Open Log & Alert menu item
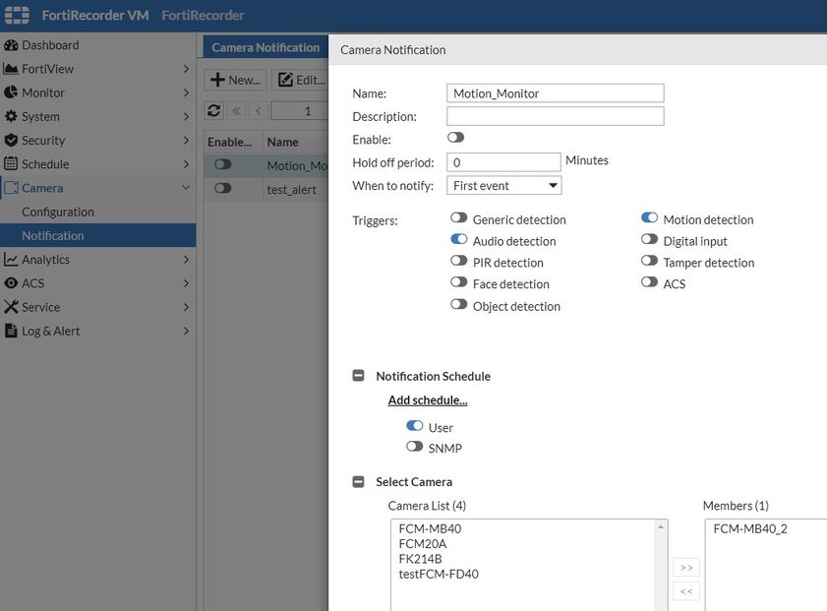Viewport: 827px width, 611px height. 98,331
